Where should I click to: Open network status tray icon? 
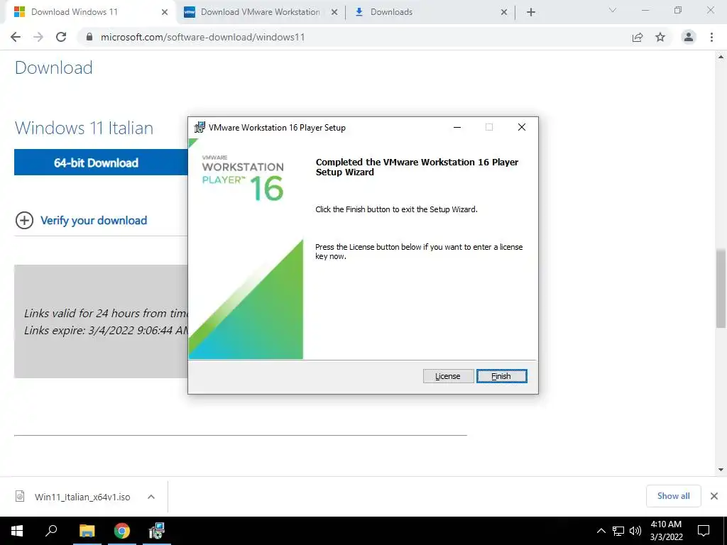[618, 531]
